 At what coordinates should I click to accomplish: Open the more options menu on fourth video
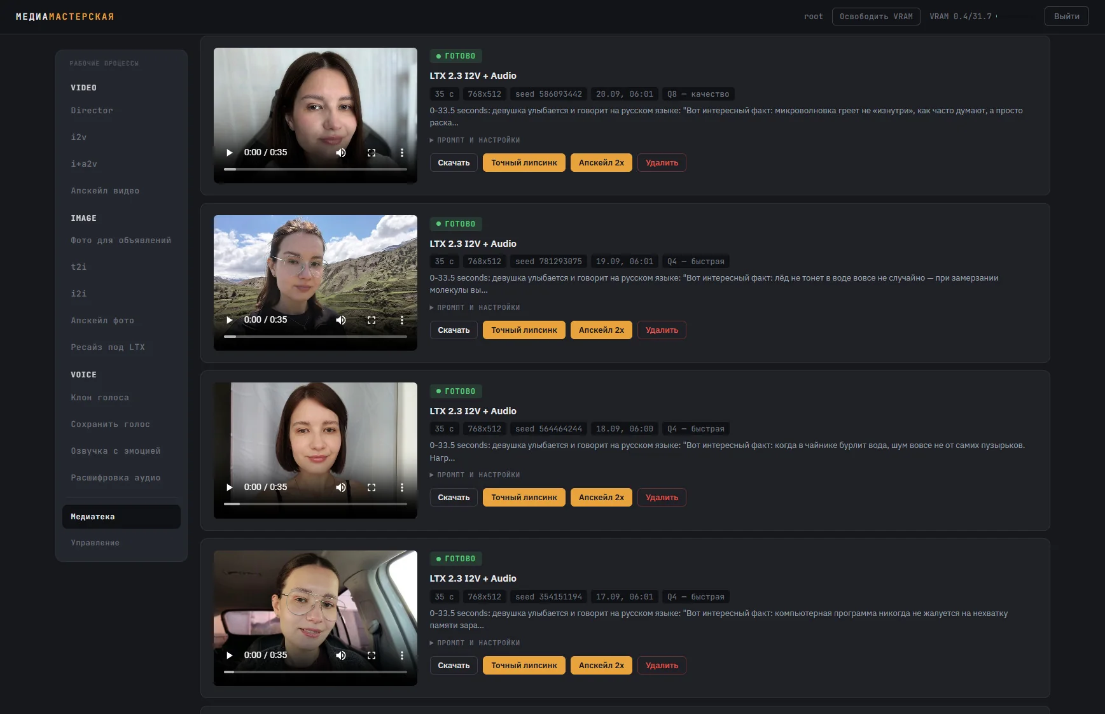(x=401, y=655)
